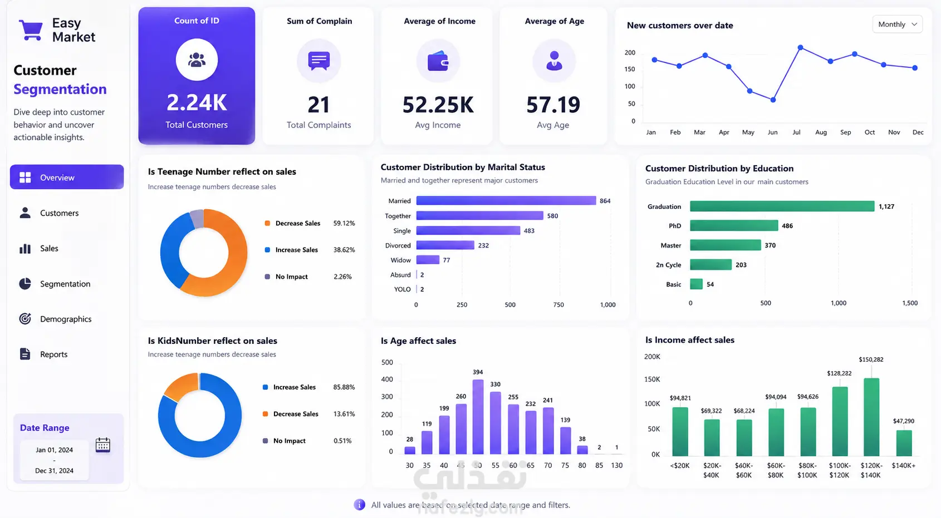Click the age 50 bar labeled 394
This screenshot has height=518, width=941.
click(478, 417)
